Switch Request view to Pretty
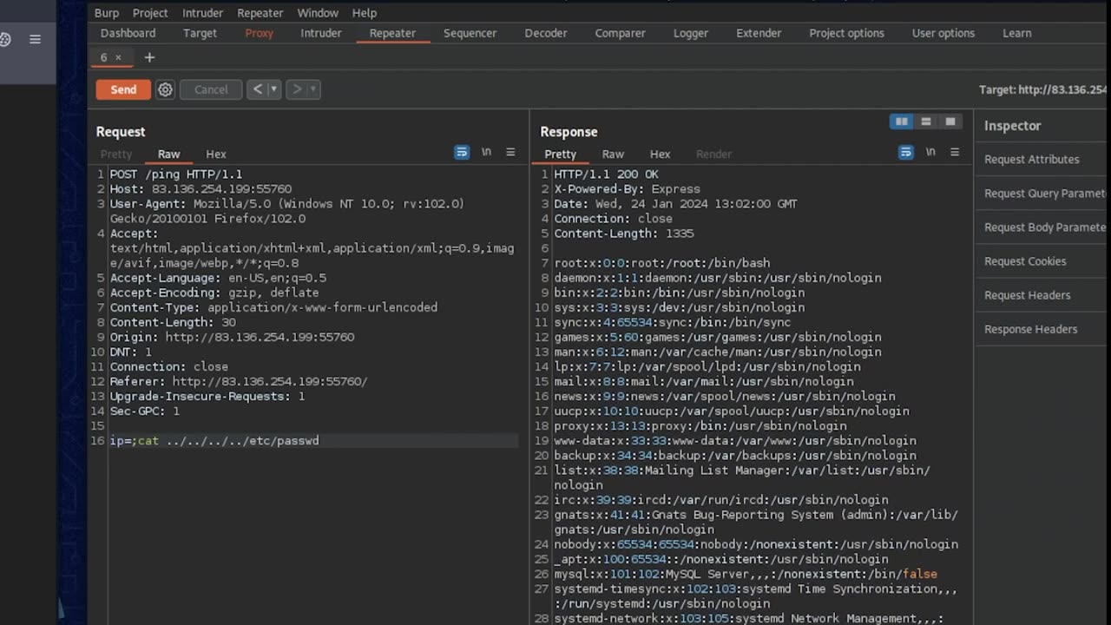This screenshot has height=625, width=1111. click(x=116, y=154)
